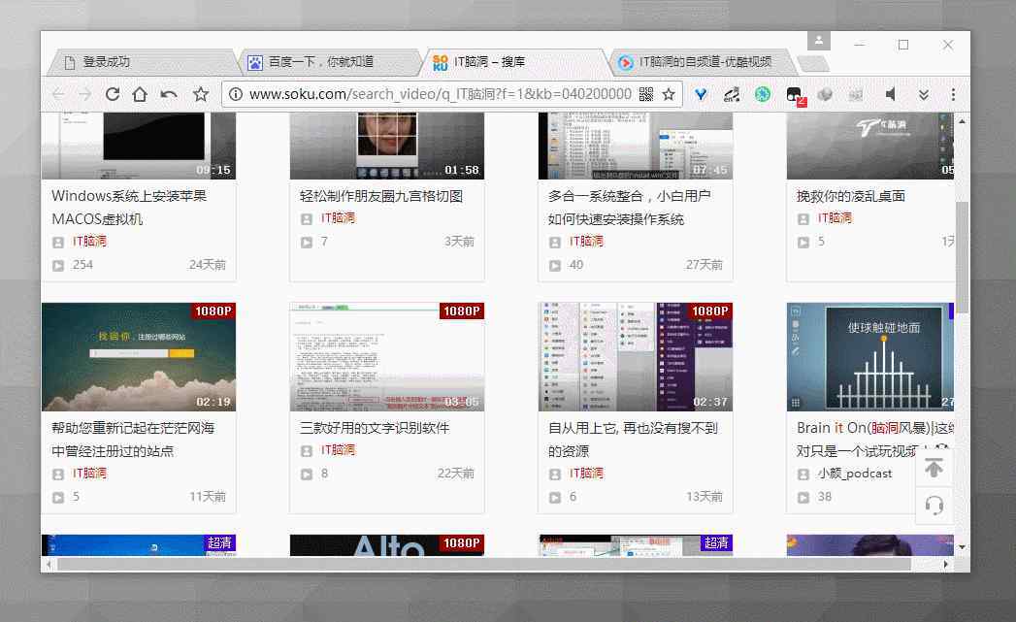Open the 多合一系统整合 video title

(x=629, y=208)
